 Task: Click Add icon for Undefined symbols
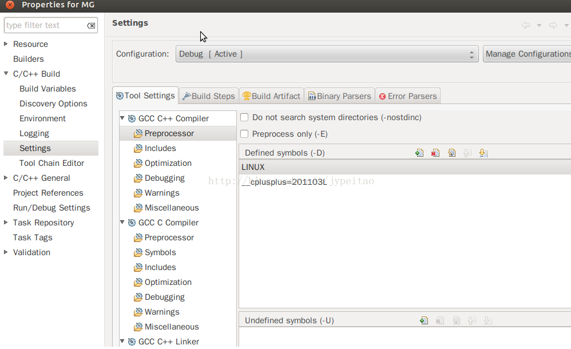[x=423, y=320]
